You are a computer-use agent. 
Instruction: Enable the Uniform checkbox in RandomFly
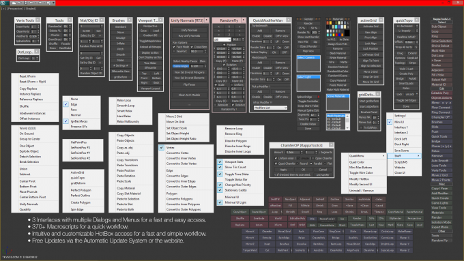click(x=232, y=85)
